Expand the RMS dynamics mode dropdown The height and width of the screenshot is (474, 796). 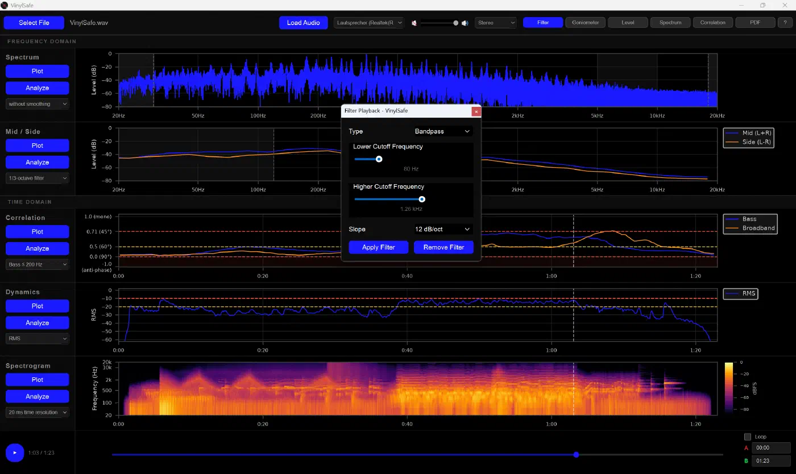coord(38,338)
